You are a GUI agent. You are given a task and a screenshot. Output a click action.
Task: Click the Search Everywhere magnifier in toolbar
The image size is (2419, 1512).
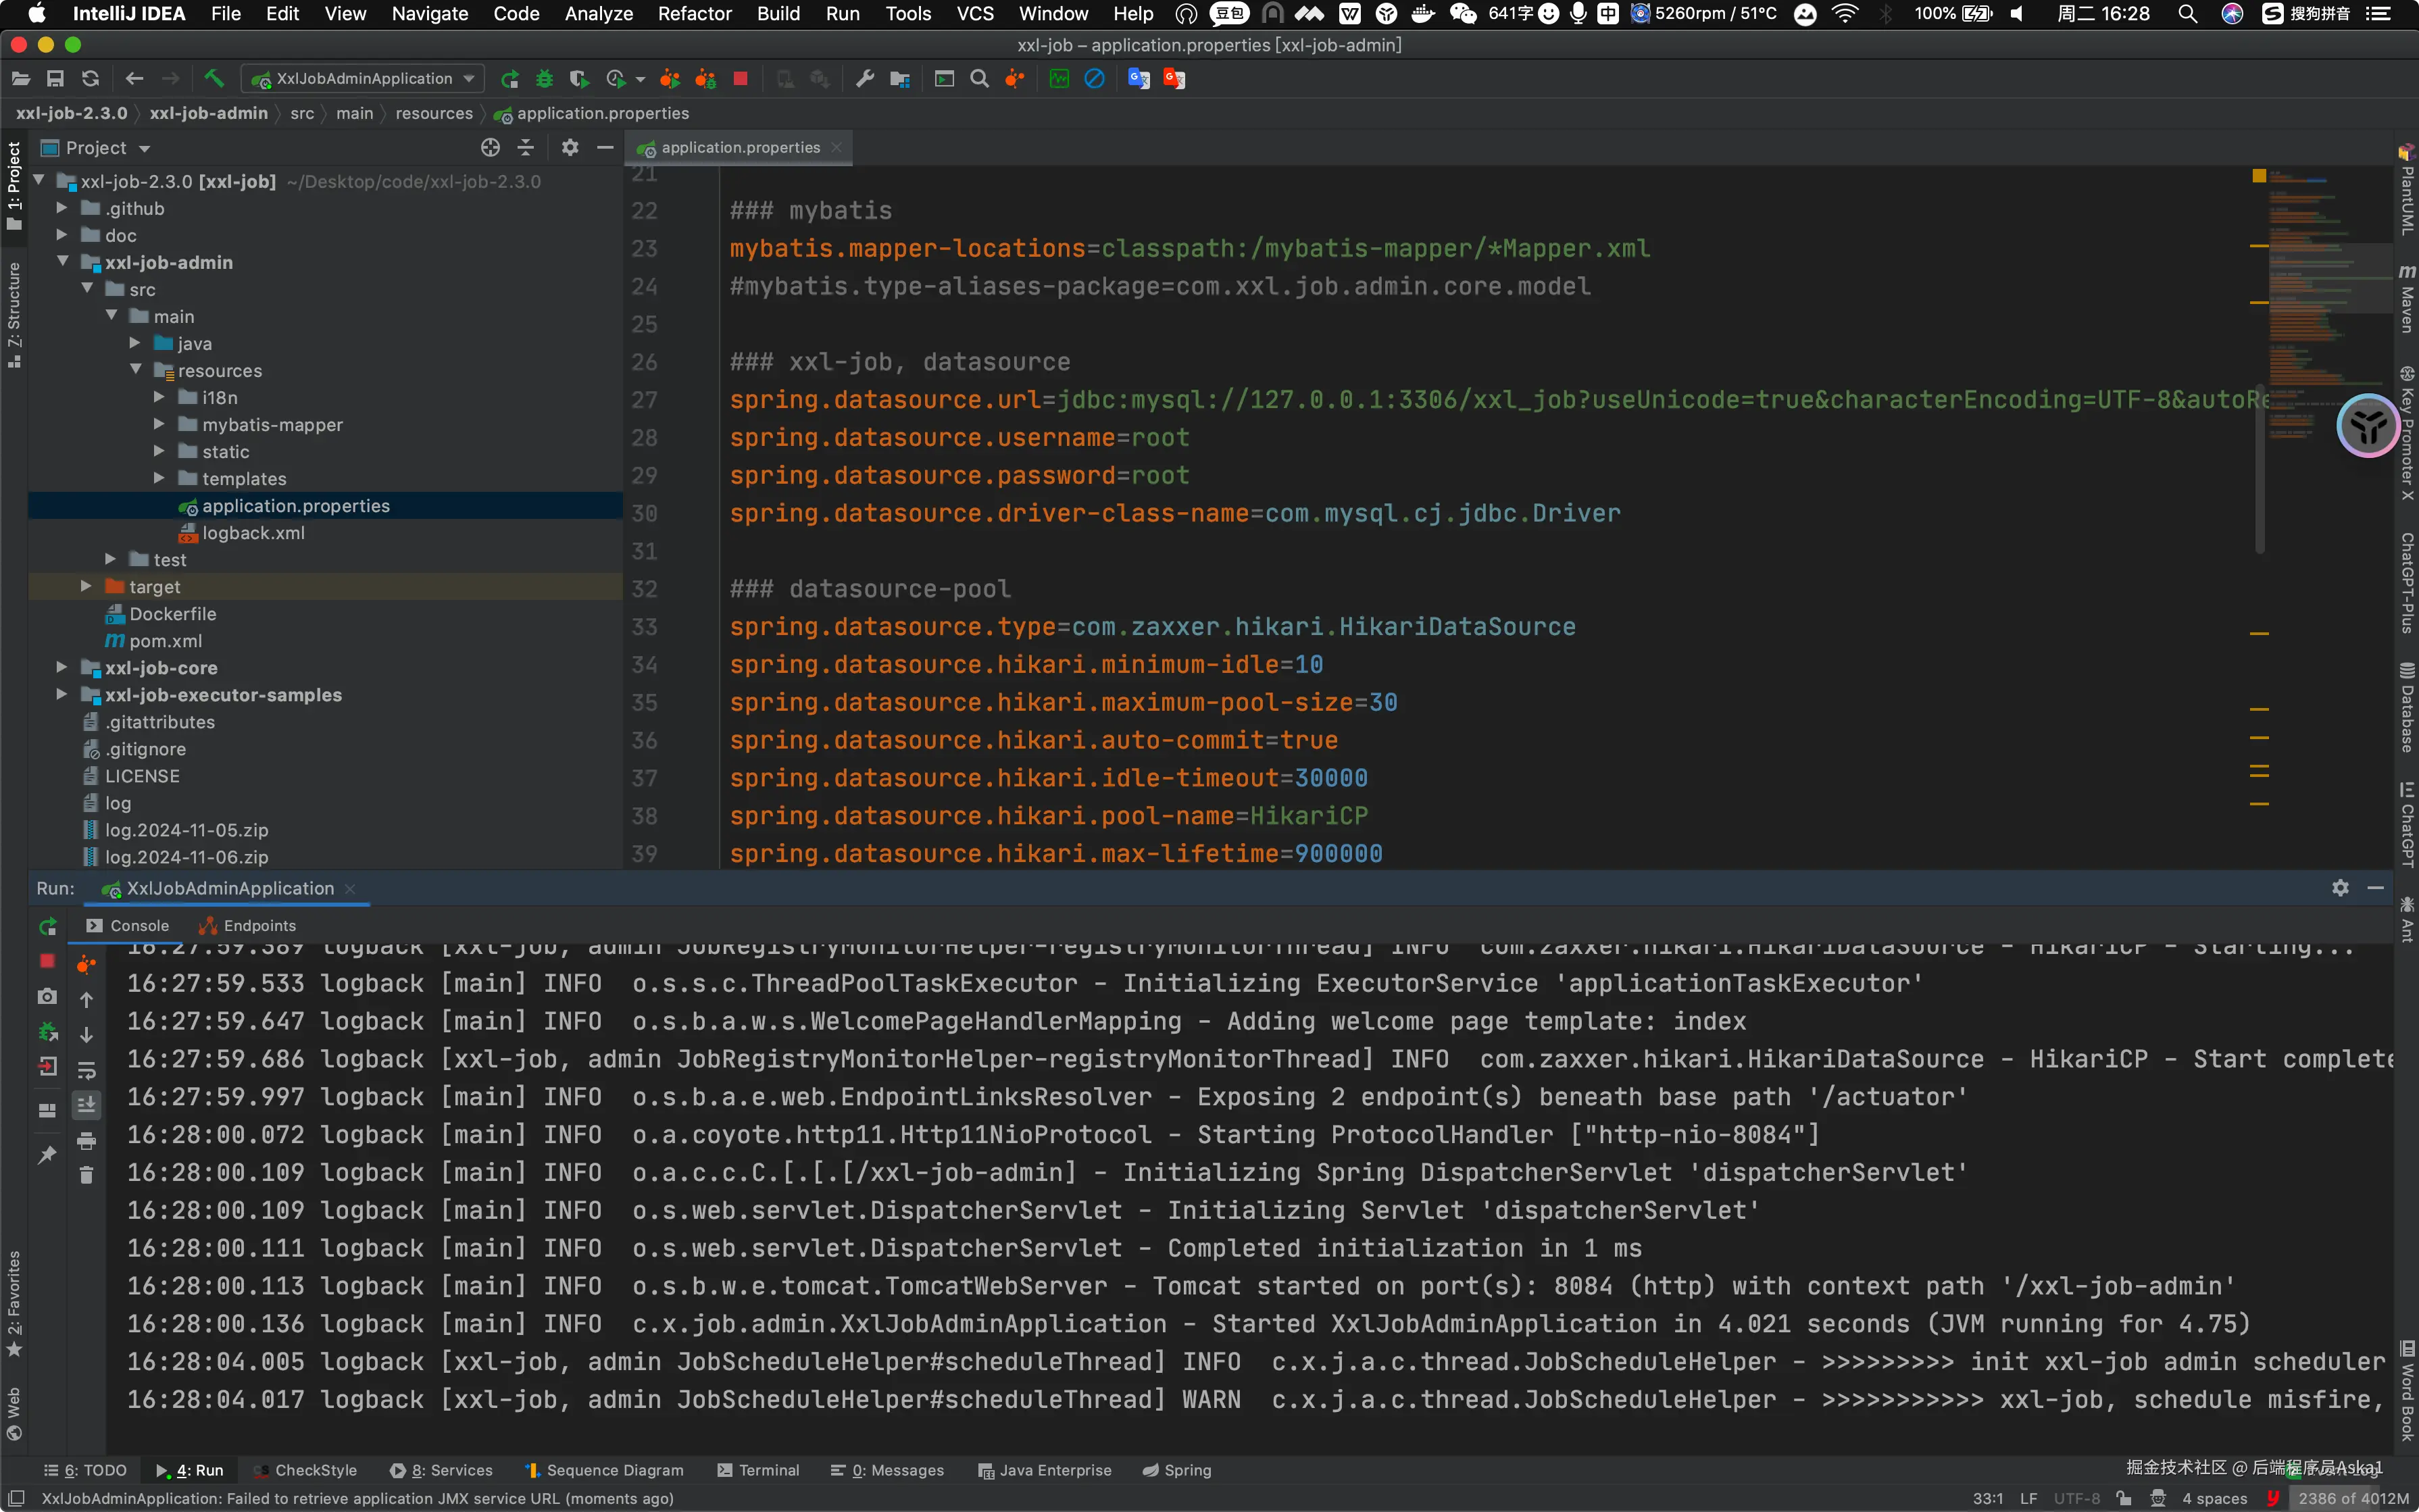point(980,78)
